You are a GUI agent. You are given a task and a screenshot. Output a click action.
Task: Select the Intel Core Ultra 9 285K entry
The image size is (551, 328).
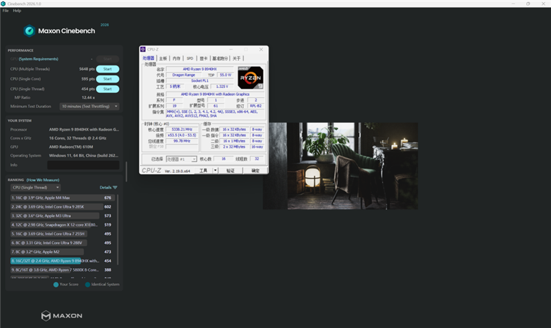(61, 207)
